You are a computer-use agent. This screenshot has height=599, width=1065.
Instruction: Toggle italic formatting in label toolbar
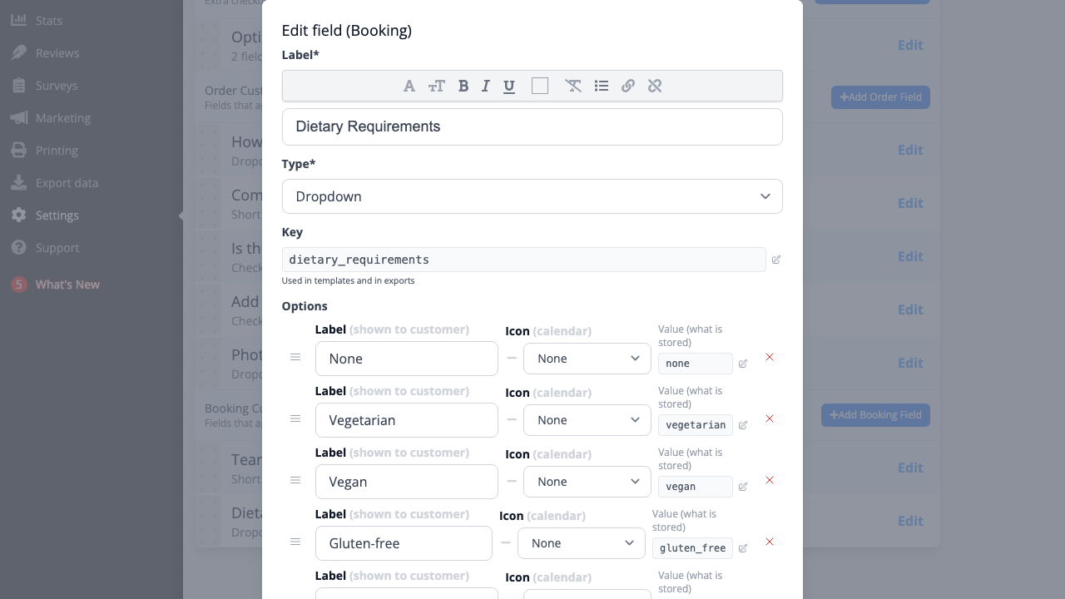(x=486, y=86)
